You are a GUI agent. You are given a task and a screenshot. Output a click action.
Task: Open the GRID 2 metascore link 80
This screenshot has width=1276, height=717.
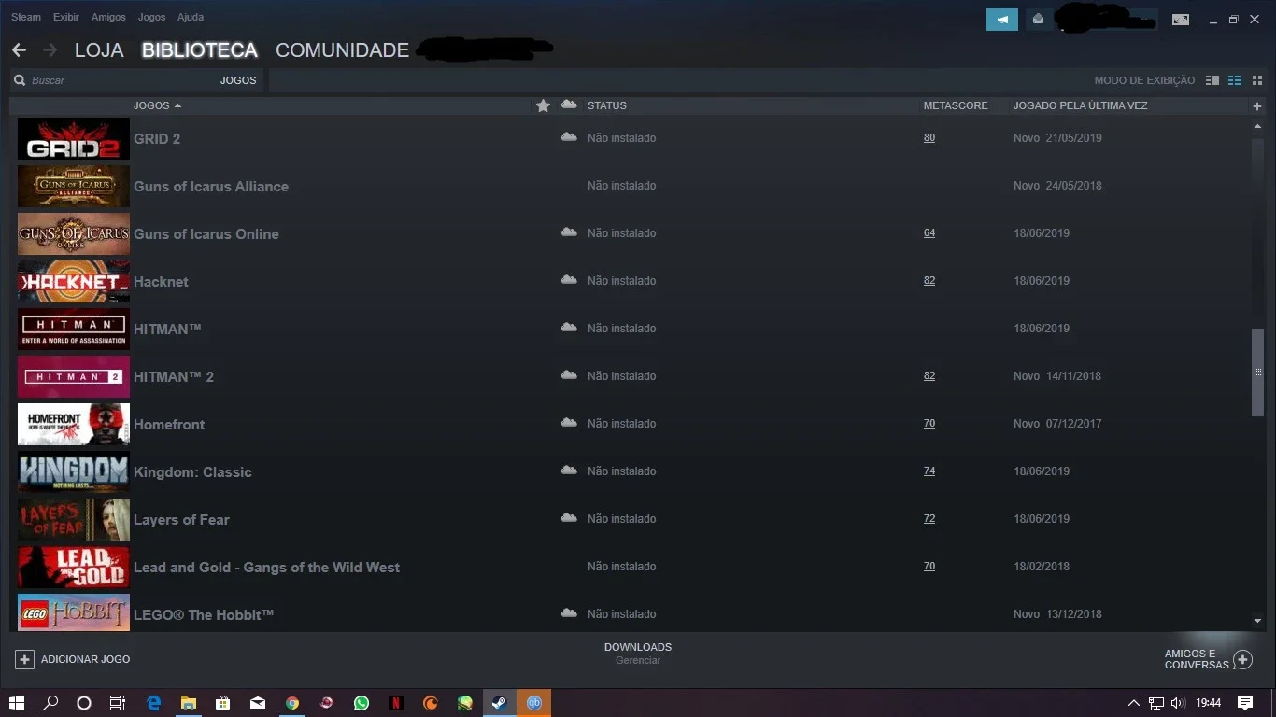[x=929, y=138]
